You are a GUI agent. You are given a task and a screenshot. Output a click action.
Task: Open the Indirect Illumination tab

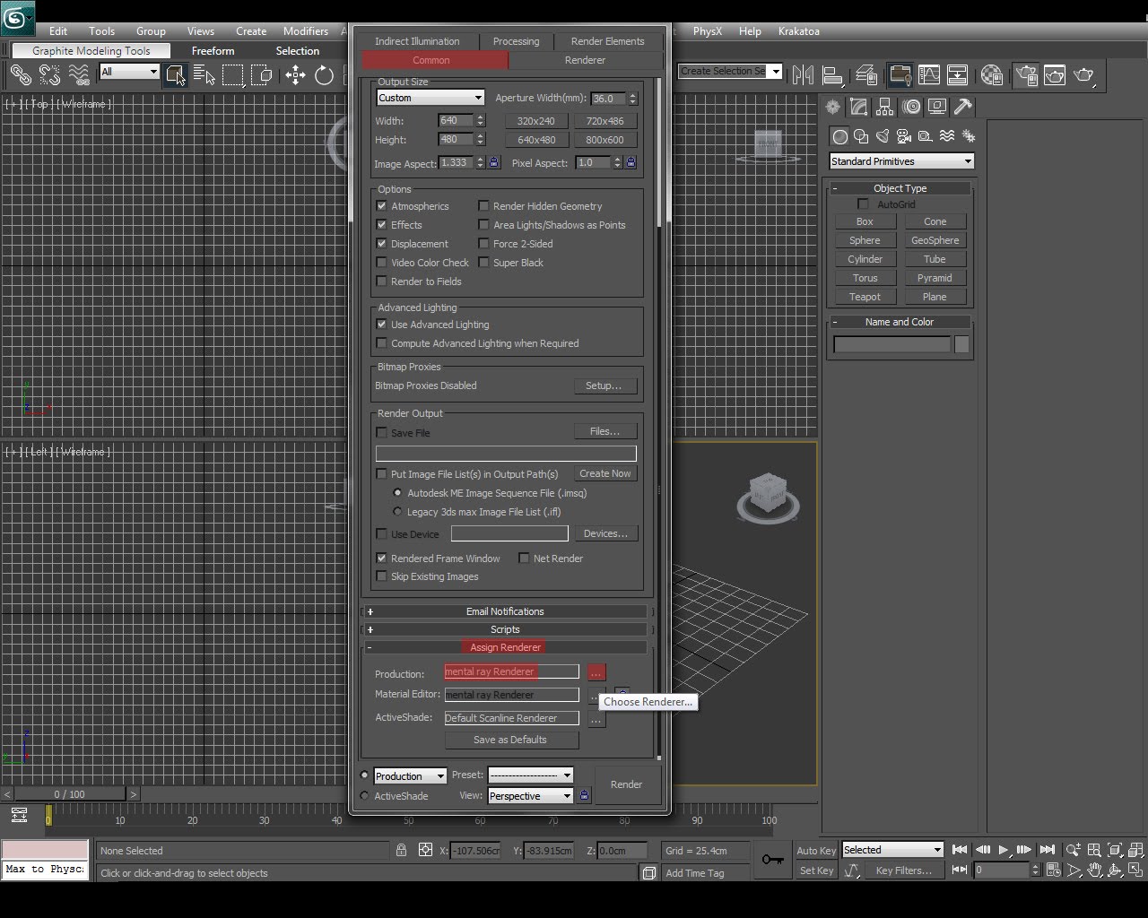click(417, 41)
